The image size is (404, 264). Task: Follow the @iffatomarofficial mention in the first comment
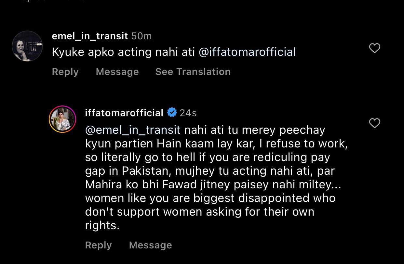(x=247, y=52)
